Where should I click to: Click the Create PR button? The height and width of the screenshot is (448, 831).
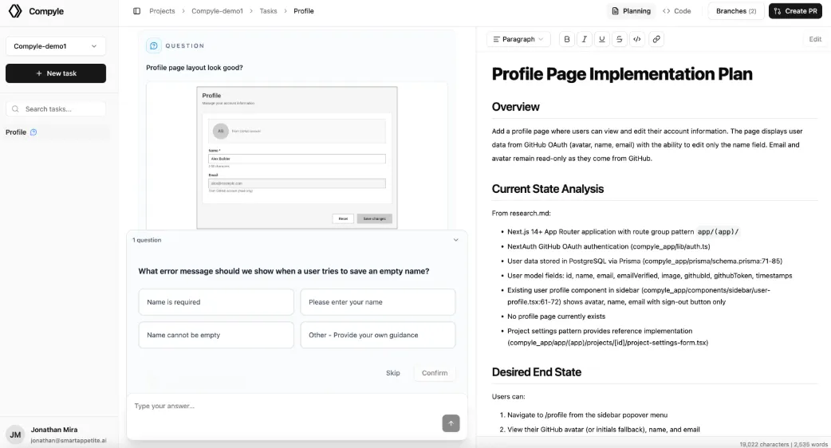point(794,11)
